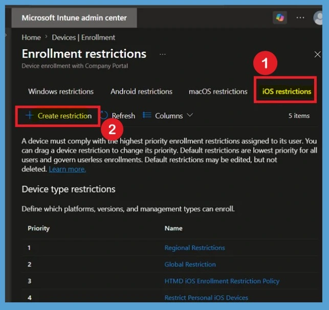Image resolution: width=329 pixels, height=310 pixels.
Task: Click Microsoft Intune admin center title
Action: click(x=74, y=18)
